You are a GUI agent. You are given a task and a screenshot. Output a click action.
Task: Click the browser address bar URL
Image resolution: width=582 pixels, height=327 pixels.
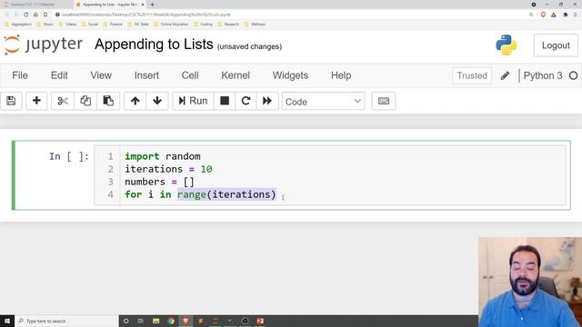146,15
